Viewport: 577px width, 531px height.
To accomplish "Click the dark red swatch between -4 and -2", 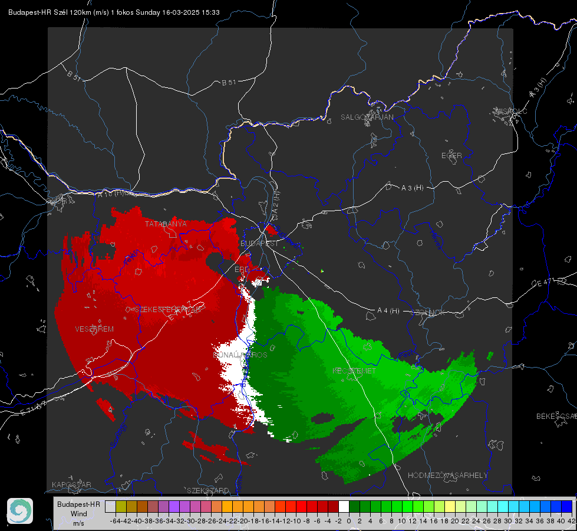I will (x=333, y=506).
